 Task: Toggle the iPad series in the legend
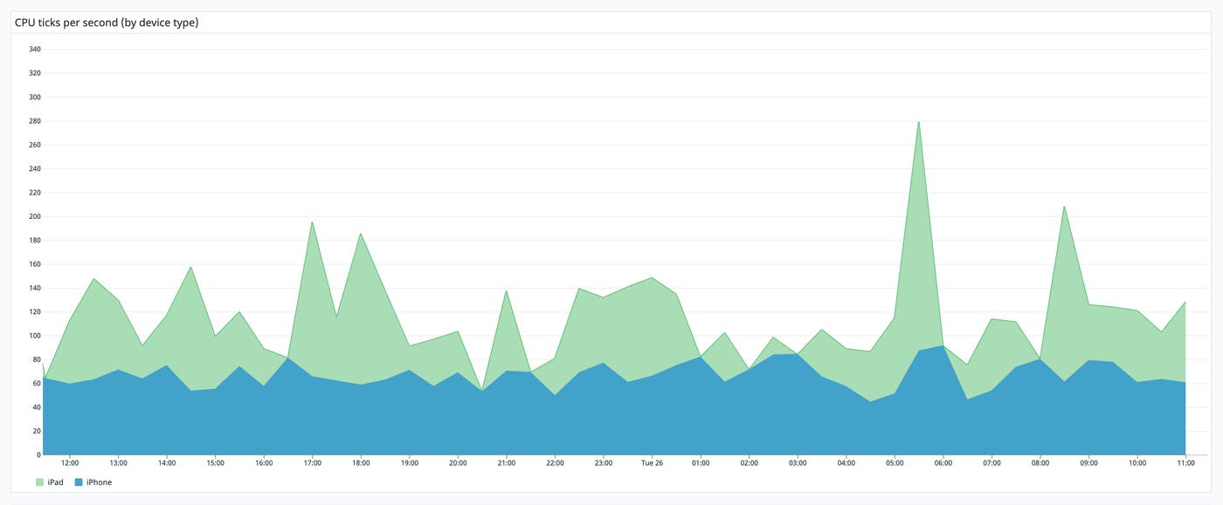point(50,481)
